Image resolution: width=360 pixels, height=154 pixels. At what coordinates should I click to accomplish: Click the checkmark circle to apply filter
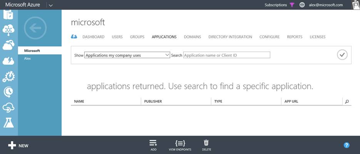point(342,55)
